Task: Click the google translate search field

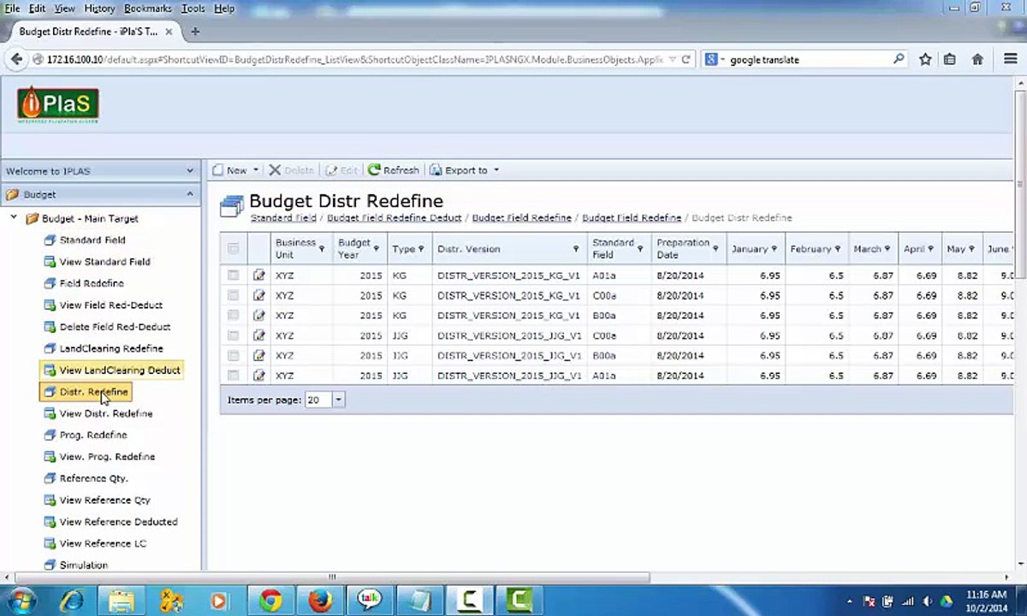Action: click(x=807, y=60)
